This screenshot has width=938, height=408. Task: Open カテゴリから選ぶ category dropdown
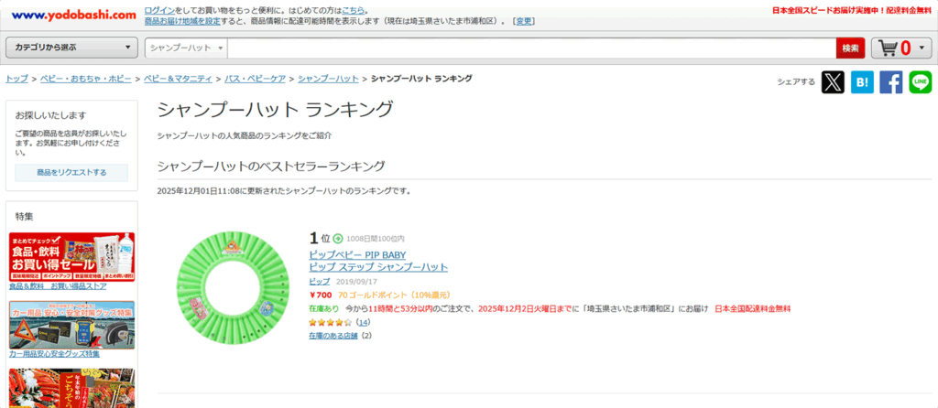[x=72, y=48]
